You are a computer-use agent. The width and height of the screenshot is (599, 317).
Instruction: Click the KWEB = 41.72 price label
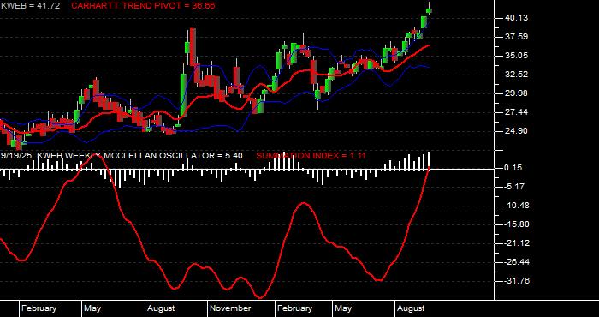pos(30,6)
